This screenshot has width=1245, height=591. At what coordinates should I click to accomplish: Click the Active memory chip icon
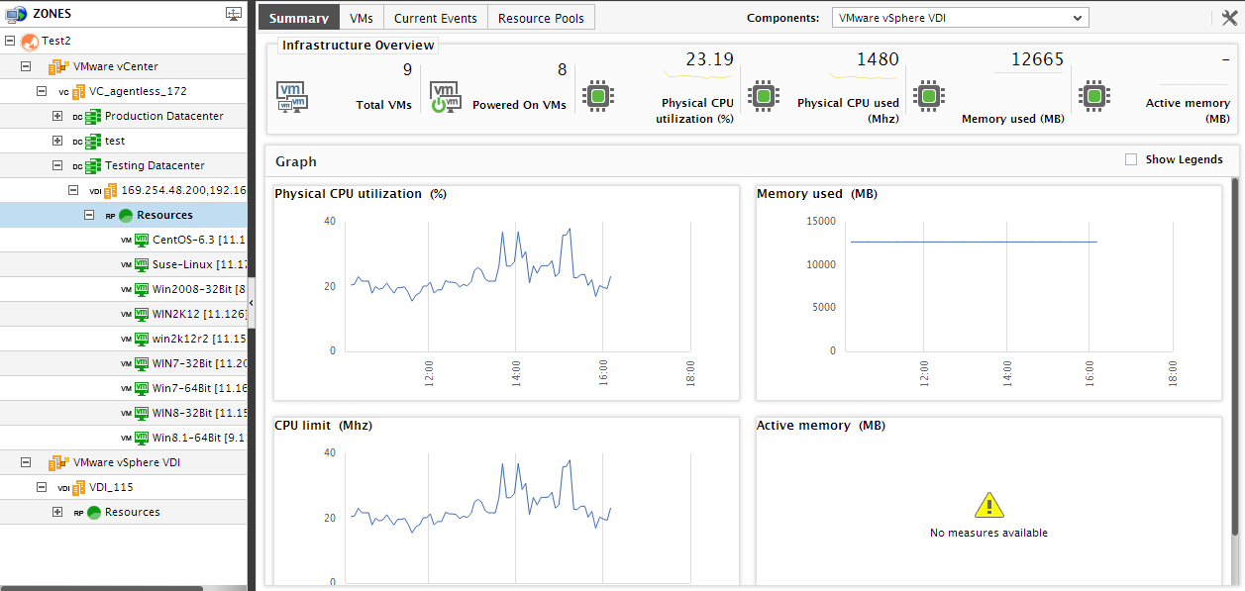[1092, 96]
